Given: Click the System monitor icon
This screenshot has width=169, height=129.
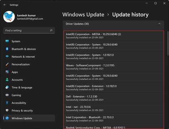Looking at the screenshot, I should [7, 41].
